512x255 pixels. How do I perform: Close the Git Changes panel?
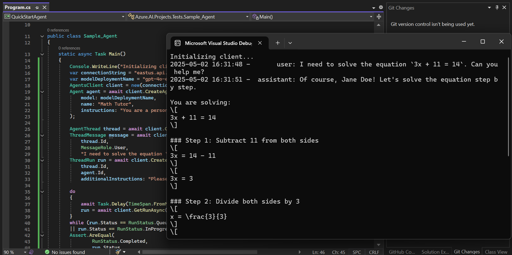504,8
